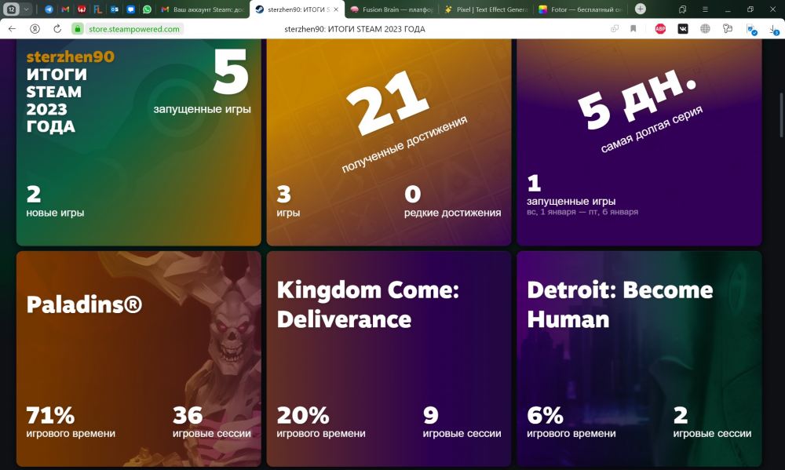Click the '5 запущенные игры' stat
Screen dimensions: 785x470
203,81
